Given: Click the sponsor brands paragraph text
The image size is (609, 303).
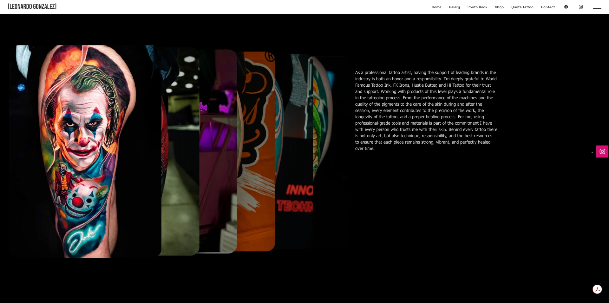Looking at the screenshot, I should (426, 110).
